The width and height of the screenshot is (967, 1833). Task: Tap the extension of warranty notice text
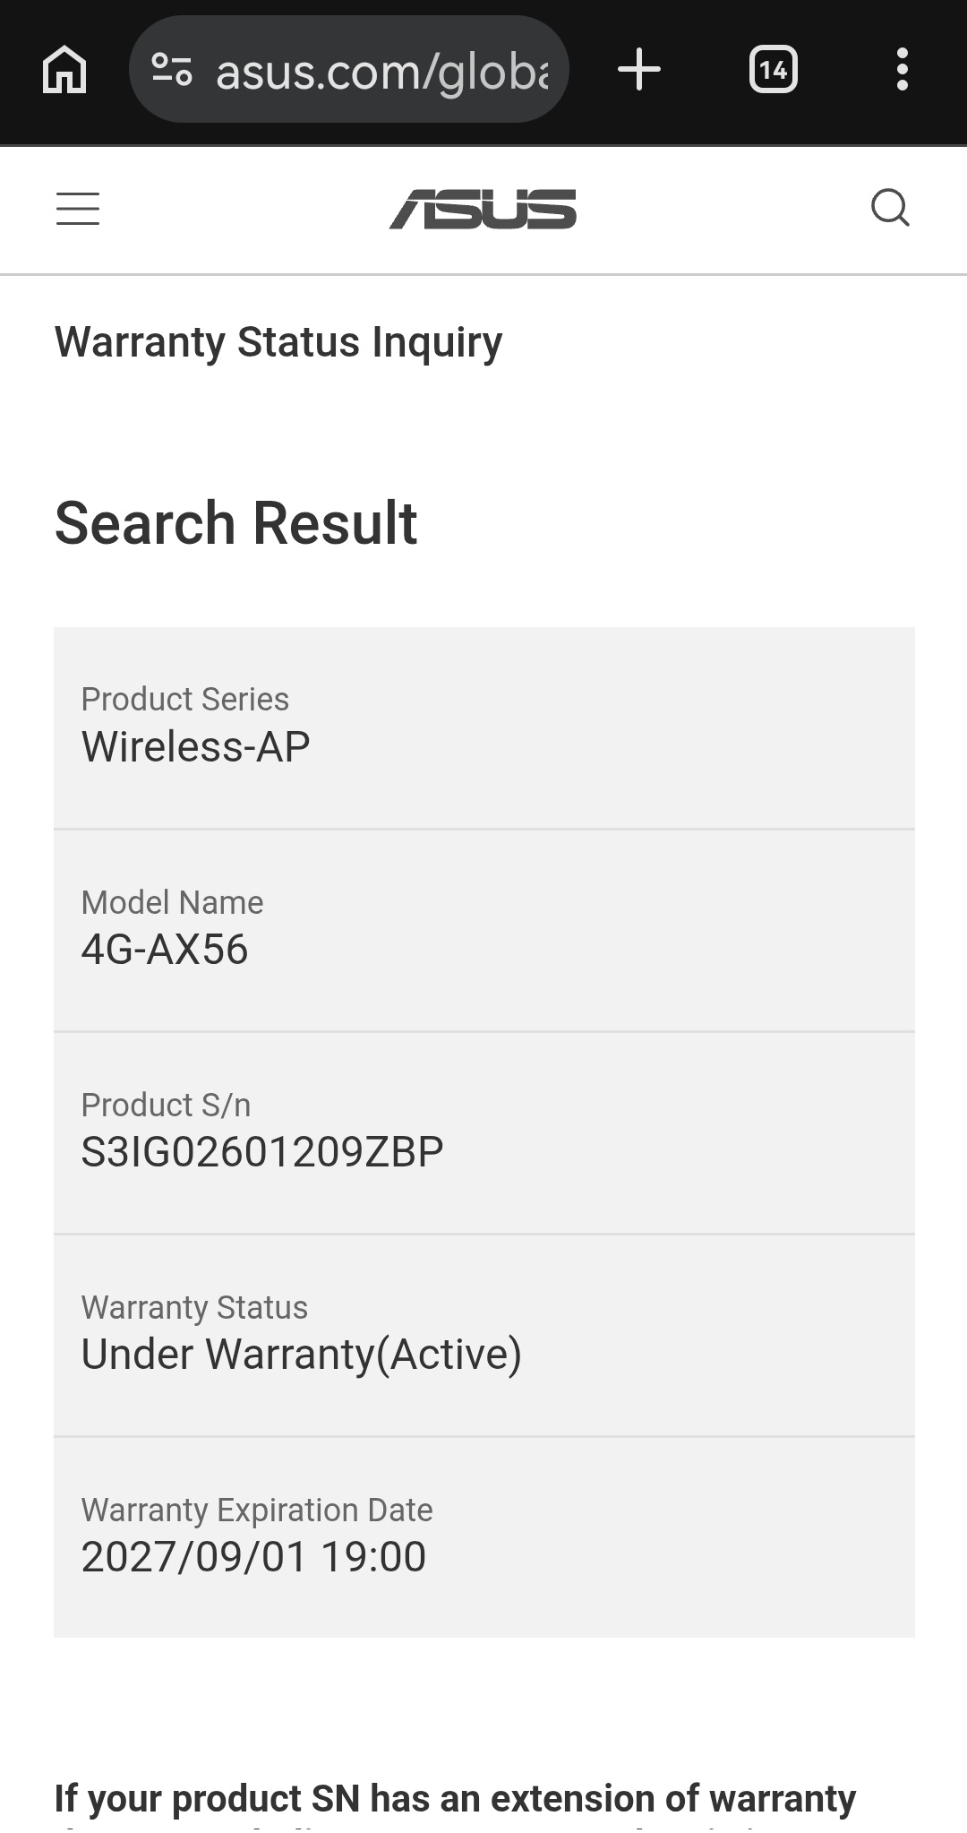pos(455,1799)
